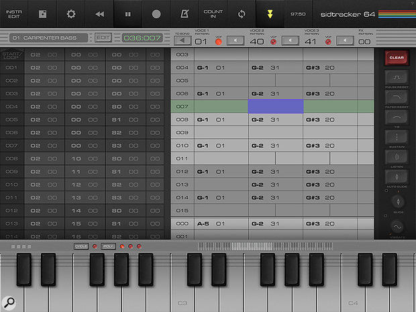Insert a Sustain command

397,137
